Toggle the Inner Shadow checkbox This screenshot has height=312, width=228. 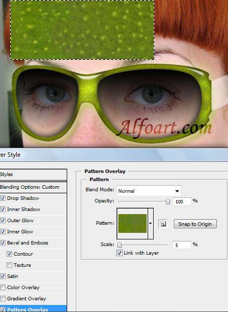pyautogui.click(x=3, y=210)
